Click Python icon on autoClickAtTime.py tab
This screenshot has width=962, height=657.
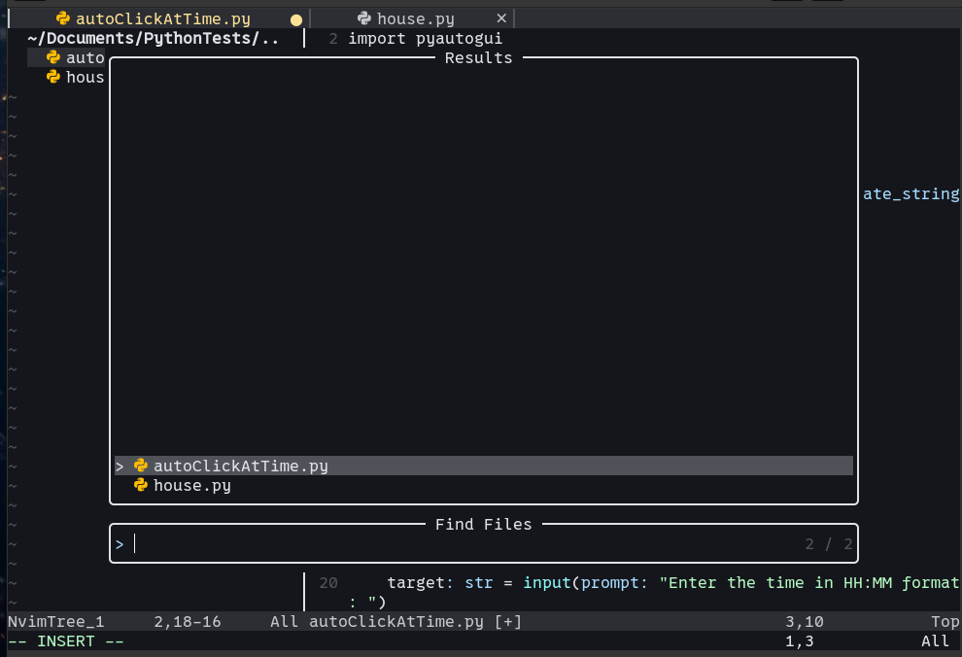63,18
